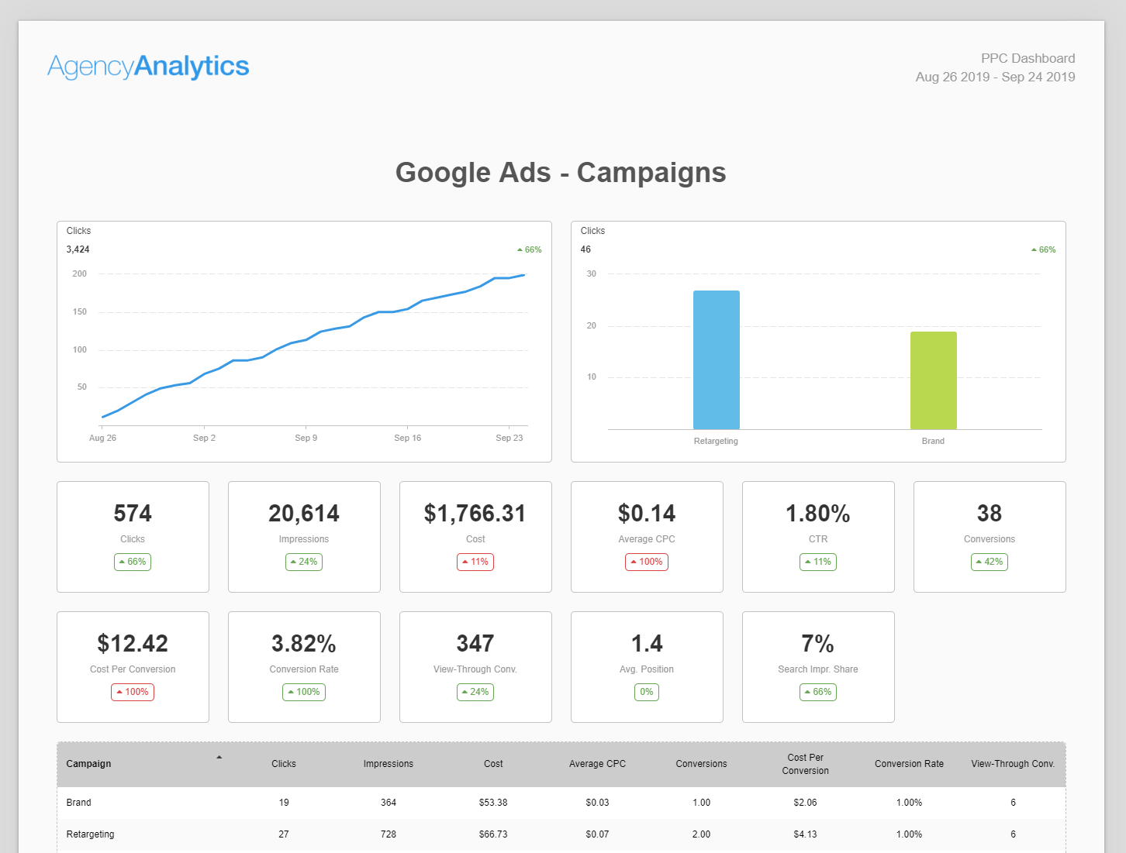Viewport: 1126px width, 853px height.
Task: Click the blue Retargeting bar in chart
Action: 717,359
